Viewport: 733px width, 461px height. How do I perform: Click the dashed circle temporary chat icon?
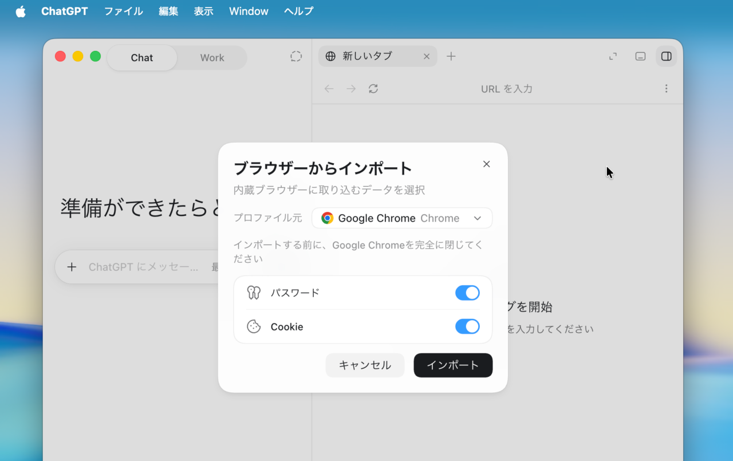pyautogui.click(x=296, y=56)
